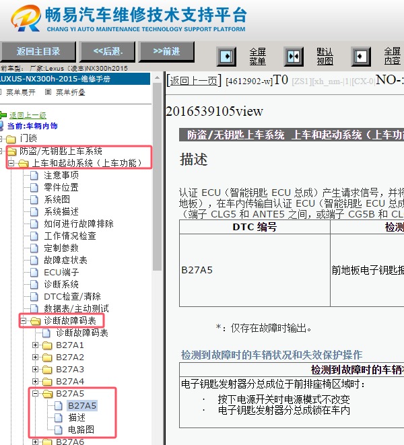Click 默认视图 label text
This screenshot has height=445, width=404.
(x=325, y=57)
